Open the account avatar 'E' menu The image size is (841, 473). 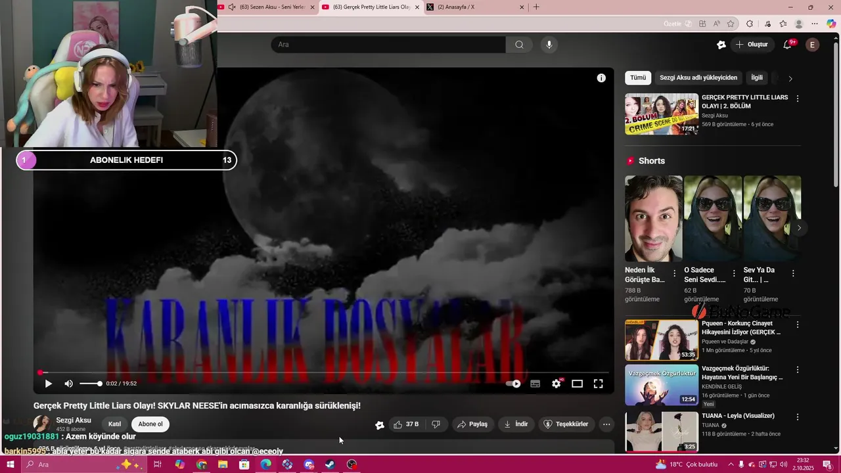[813, 45]
